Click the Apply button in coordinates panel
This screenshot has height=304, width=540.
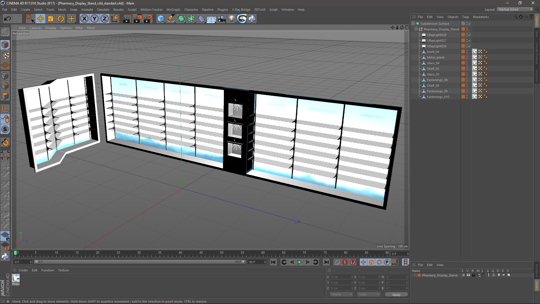[396, 294]
